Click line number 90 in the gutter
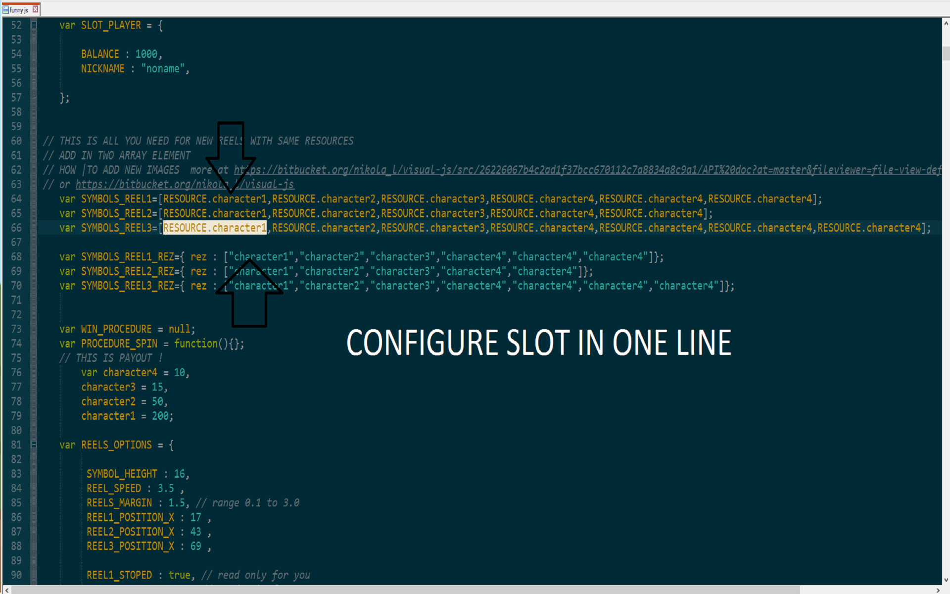Image resolution: width=950 pixels, height=594 pixels. pyautogui.click(x=16, y=575)
